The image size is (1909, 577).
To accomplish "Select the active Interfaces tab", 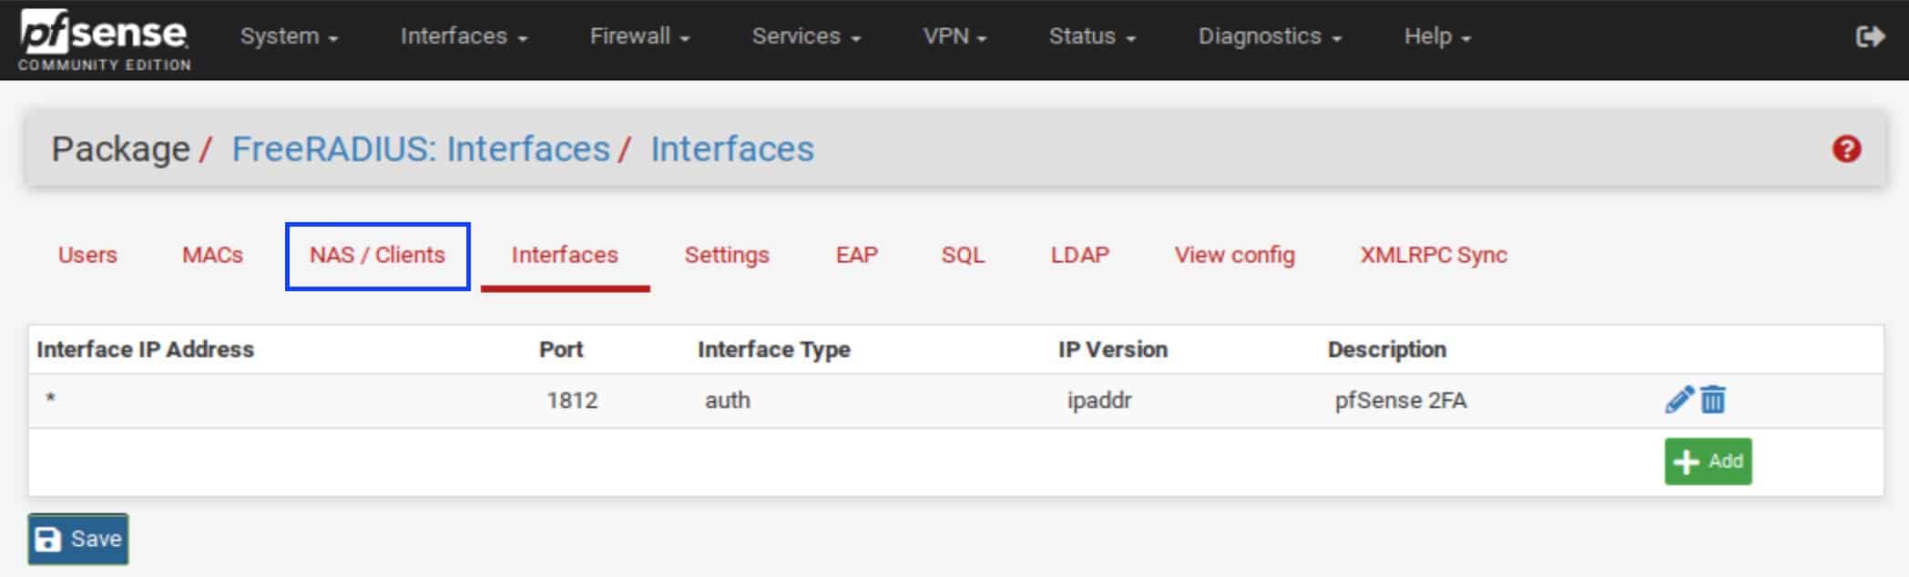I will point(565,255).
